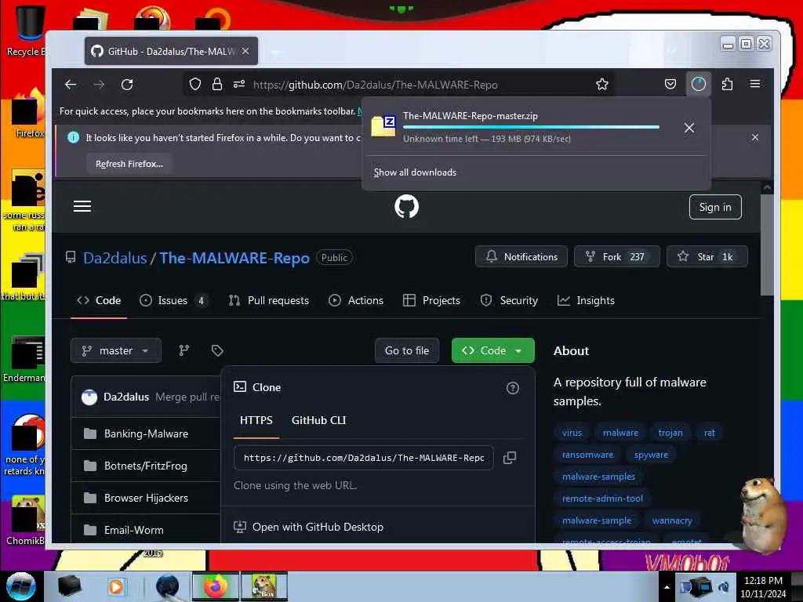Open the Security tab

tap(510, 300)
